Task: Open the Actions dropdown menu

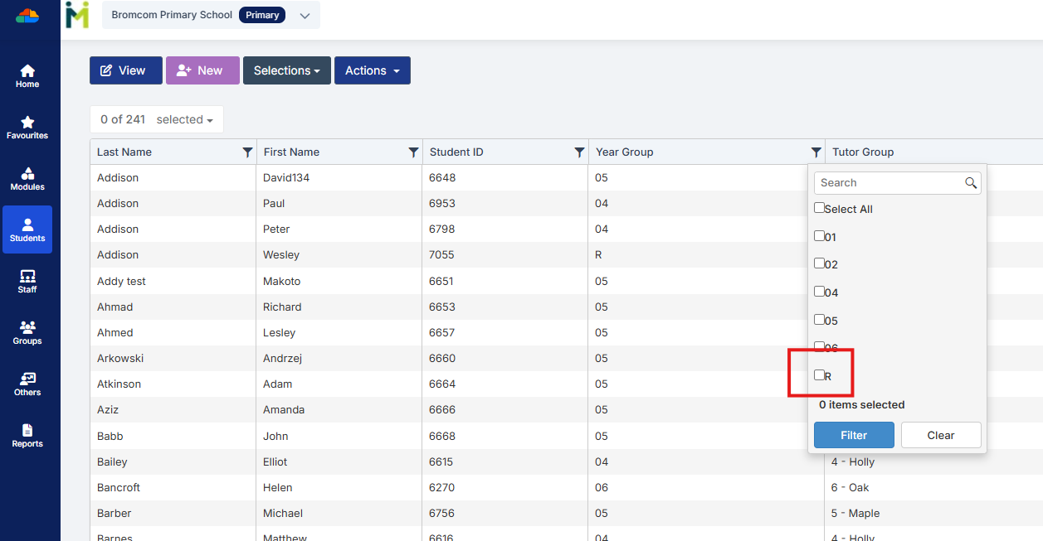Action: tap(372, 70)
